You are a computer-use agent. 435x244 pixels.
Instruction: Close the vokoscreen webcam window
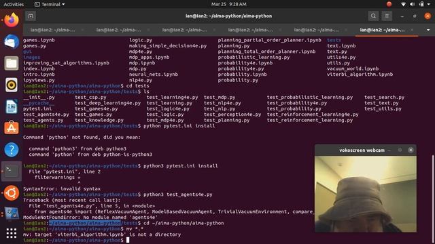[x=411, y=150]
